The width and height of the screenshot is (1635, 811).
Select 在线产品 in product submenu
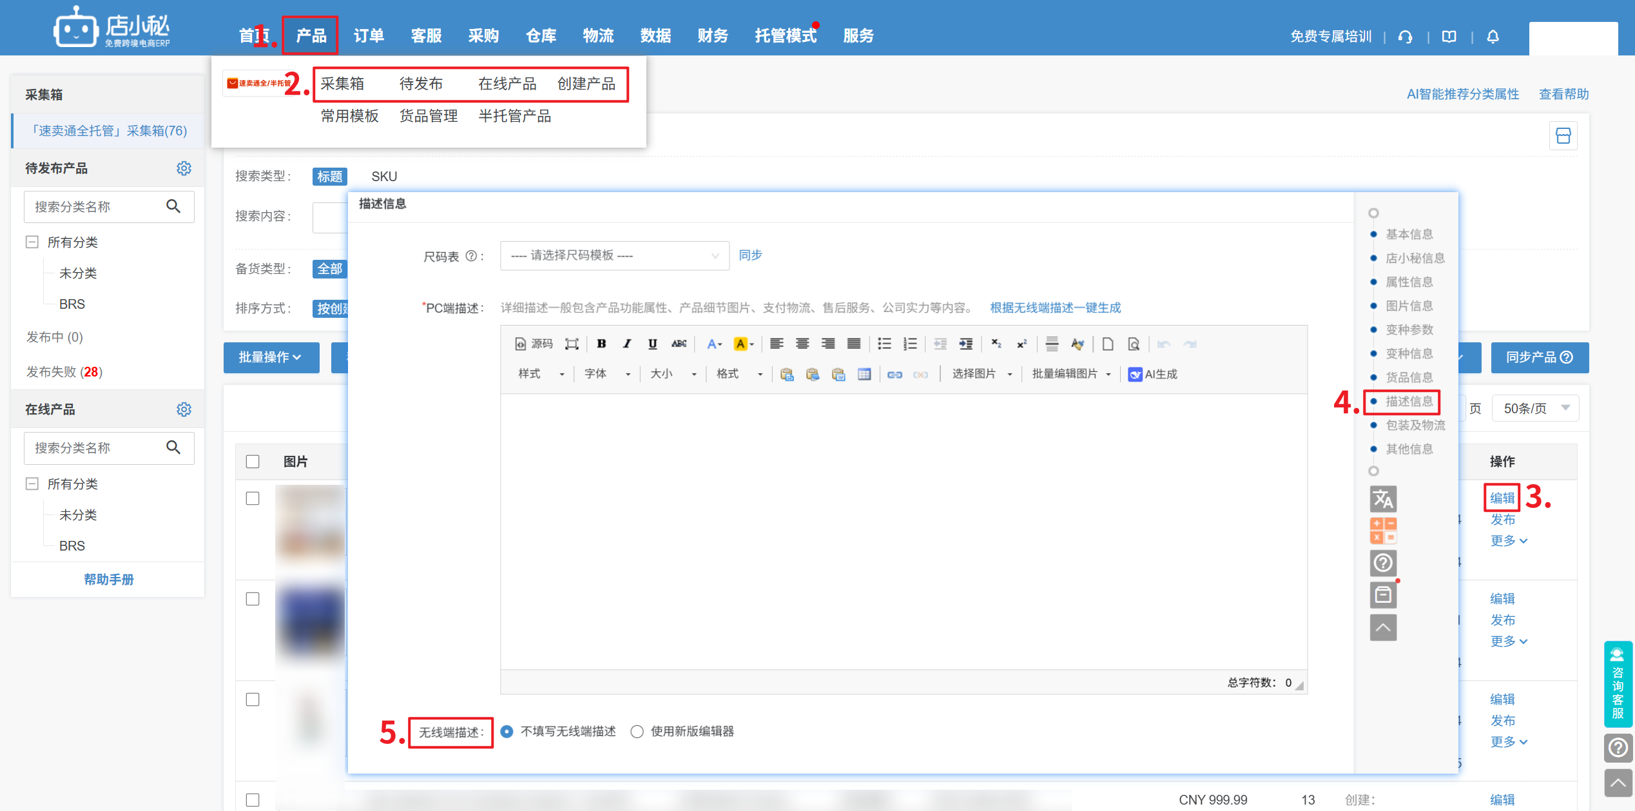tap(507, 84)
